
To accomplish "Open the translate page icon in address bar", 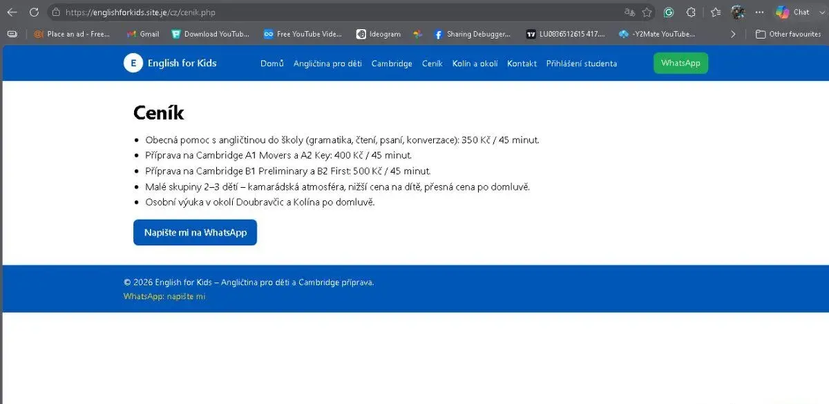I will (x=629, y=12).
